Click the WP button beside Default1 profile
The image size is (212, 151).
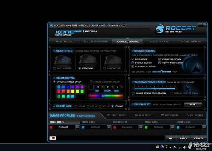click(78, 127)
